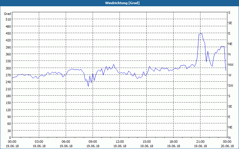Click the Windrichtung [Grad] chart title

(122, 3)
